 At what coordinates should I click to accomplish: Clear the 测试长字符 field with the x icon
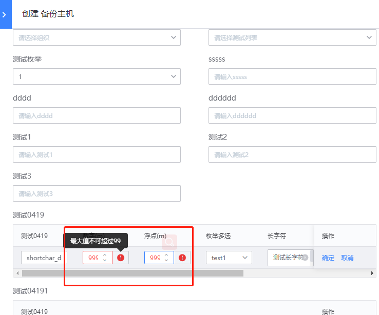point(305,258)
